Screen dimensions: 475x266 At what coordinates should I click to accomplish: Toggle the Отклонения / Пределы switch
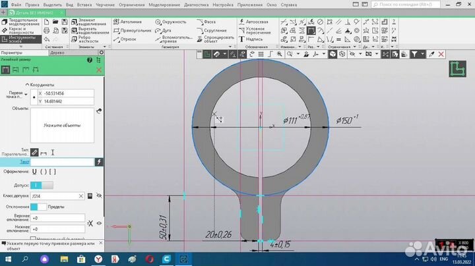pyautogui.click(x=38, y=207)
